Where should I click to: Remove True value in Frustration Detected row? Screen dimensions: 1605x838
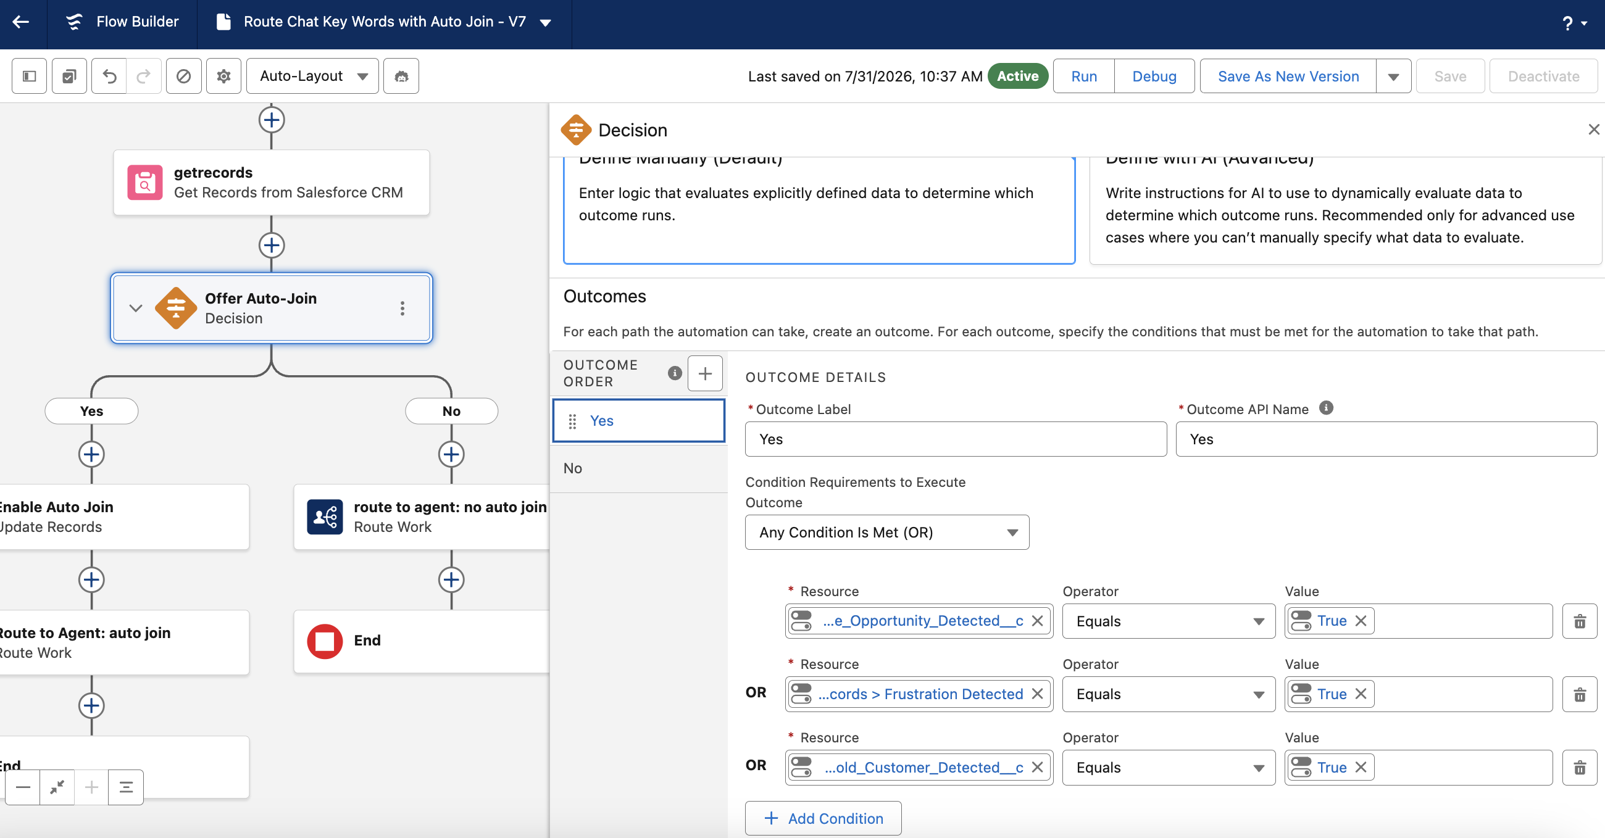pyautogui.click(x=1361, y=694)
